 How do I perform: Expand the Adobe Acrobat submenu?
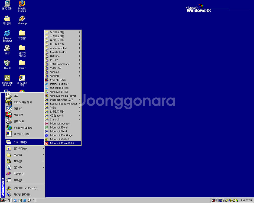pos(63,48)
